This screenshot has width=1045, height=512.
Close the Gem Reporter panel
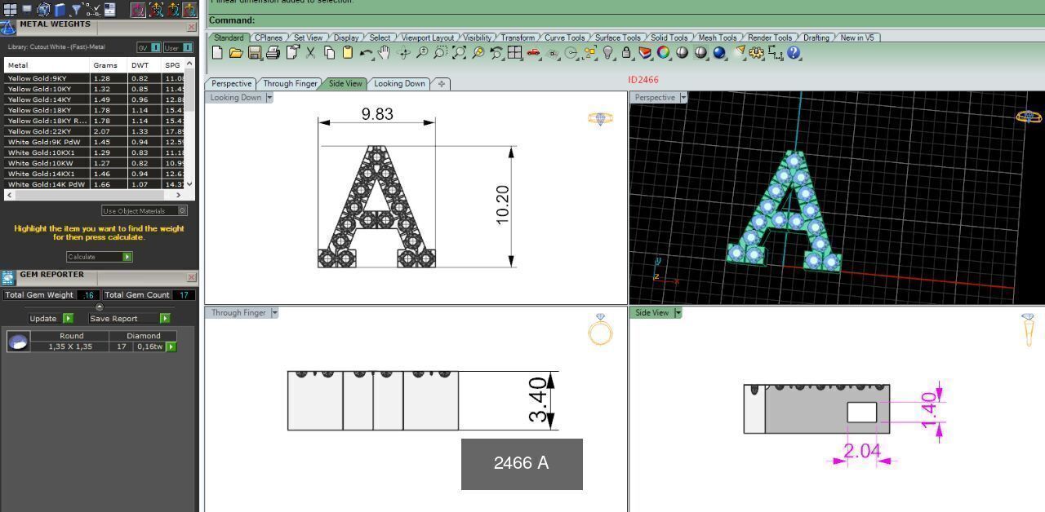192,277
